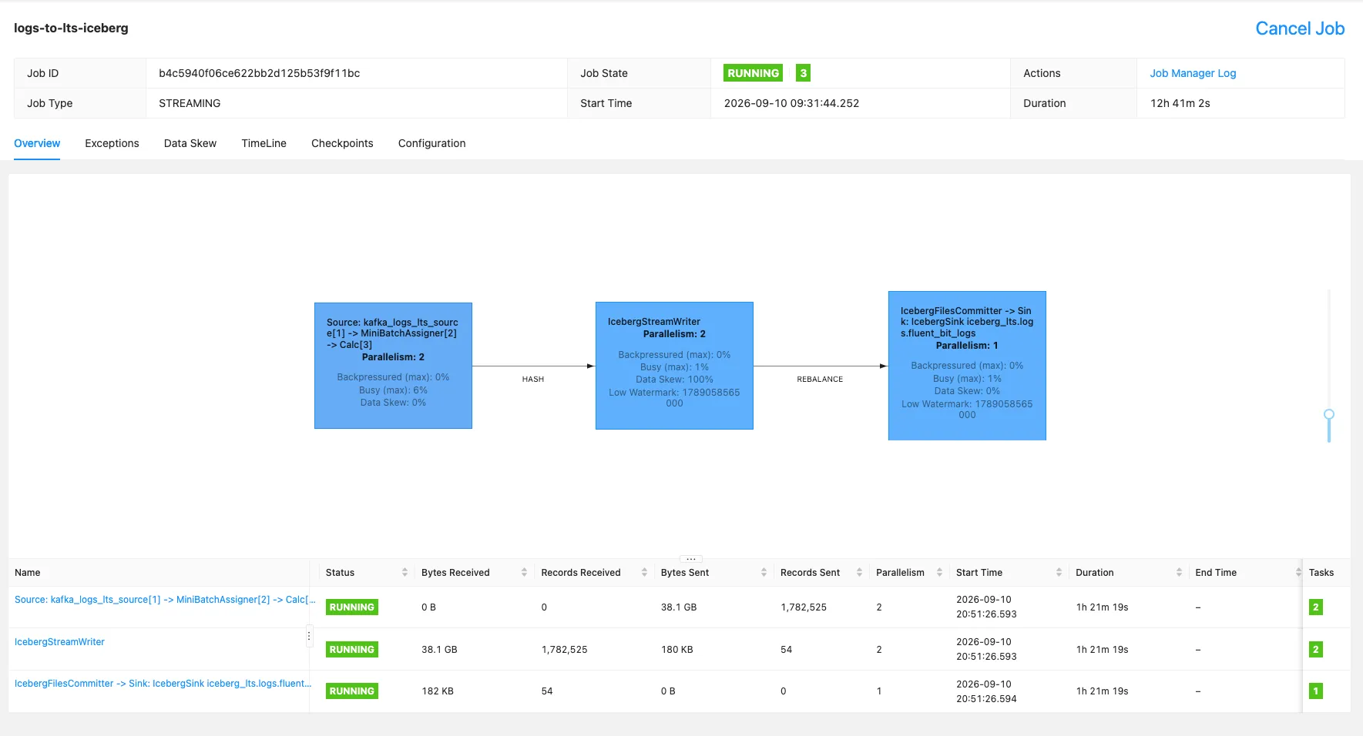
Task: Open the Checkpoints tab
Action: 342,143
